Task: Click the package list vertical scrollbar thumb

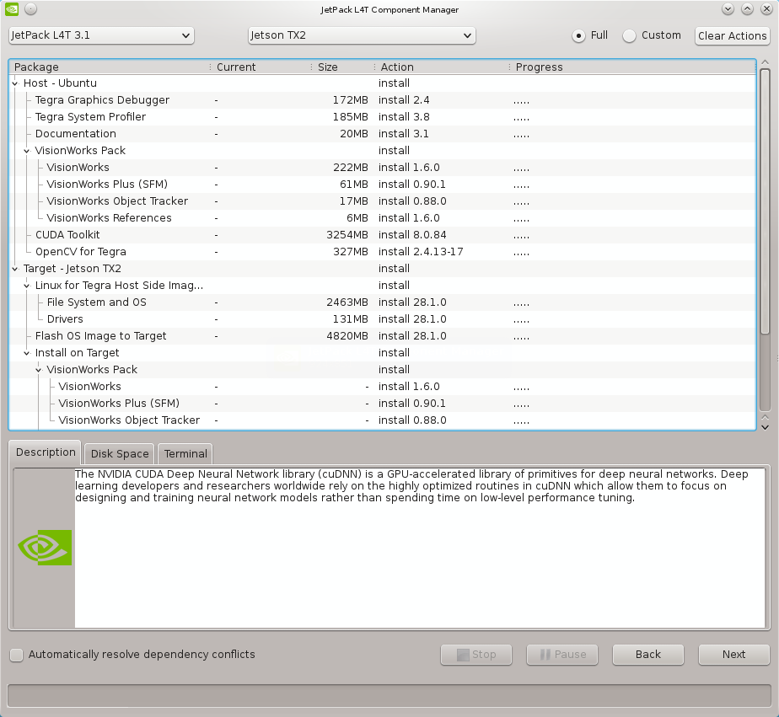Action: click(765, 202)
